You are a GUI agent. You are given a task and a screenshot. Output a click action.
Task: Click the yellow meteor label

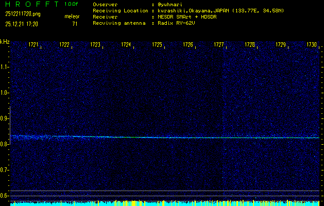[x=72, y=16]
